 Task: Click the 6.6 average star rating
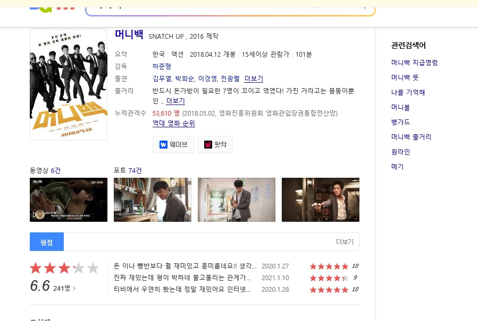coord(64,268)
